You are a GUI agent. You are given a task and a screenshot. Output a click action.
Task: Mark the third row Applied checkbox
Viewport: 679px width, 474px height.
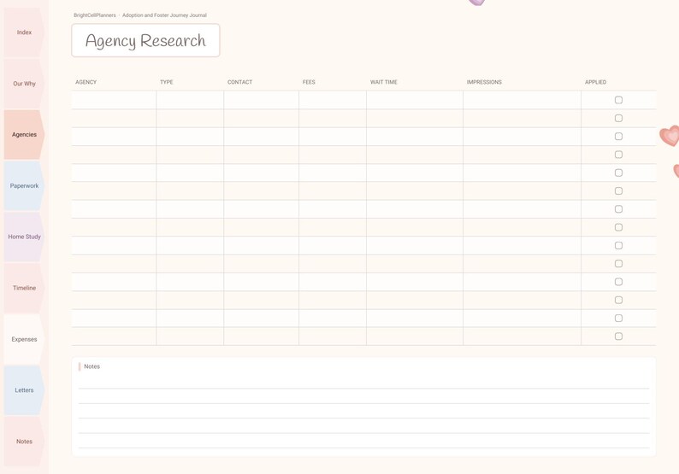pyautogui.click(x=618, y=137)
